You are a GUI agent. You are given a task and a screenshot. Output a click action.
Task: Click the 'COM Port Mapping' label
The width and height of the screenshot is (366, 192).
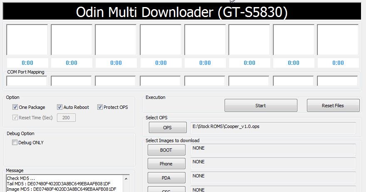pos(26,72)
